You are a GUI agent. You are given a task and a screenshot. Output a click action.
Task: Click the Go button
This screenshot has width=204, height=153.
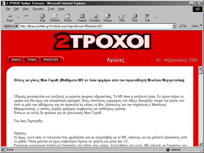(x=183, y=26)
